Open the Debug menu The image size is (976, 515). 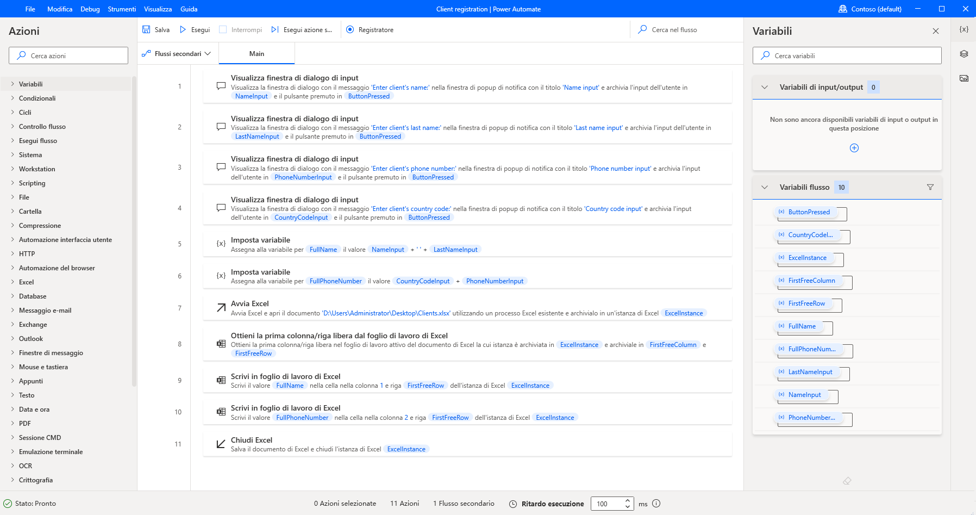click(x=90, y=9)
